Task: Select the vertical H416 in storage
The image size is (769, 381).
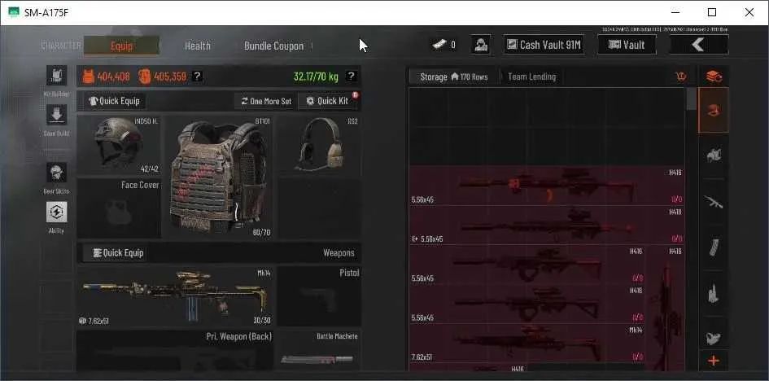Action: coord(665,308)
